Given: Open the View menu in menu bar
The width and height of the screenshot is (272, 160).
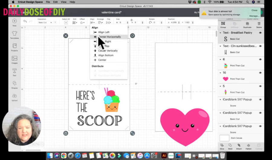Looking at the screenshot, I should tap(63, 2).
